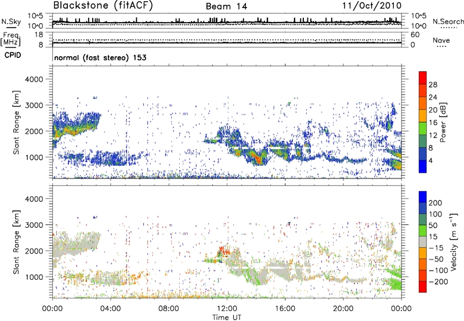Click the "50" label on Velocity colorbar

433,225
